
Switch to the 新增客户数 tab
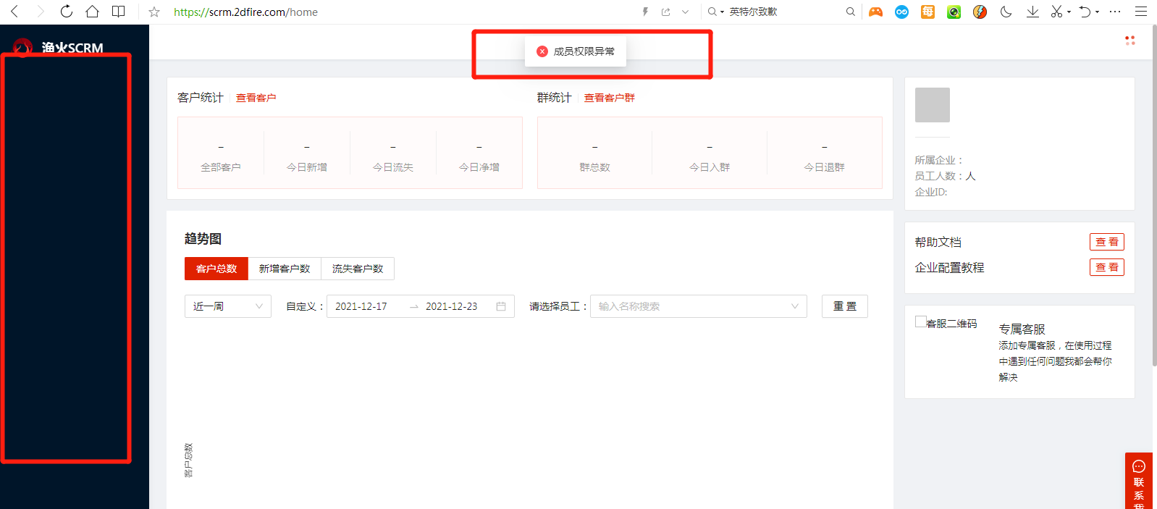[285, 269]
